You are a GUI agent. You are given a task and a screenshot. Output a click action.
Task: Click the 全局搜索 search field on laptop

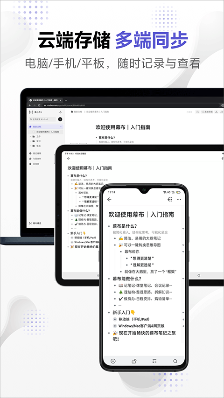tap(42, 119)
